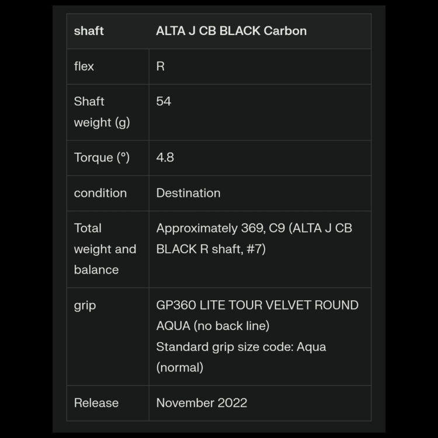This screenshot has width=438, height=438.
Task: Click the 'Release' row label
Action: 96,402
